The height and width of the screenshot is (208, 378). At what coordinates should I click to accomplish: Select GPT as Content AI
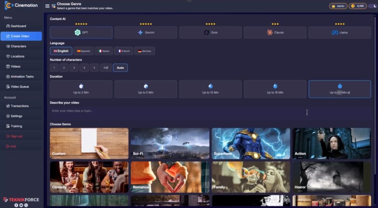(x=81, y=32)
